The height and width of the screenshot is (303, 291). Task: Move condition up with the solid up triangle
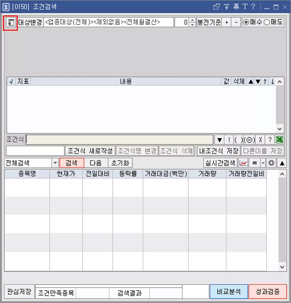click(251, 82)
